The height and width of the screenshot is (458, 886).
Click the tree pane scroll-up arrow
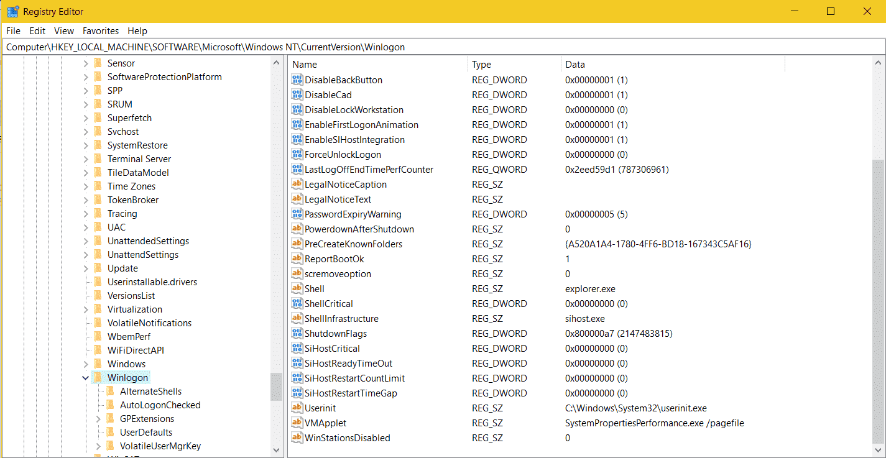click(277, 62)
